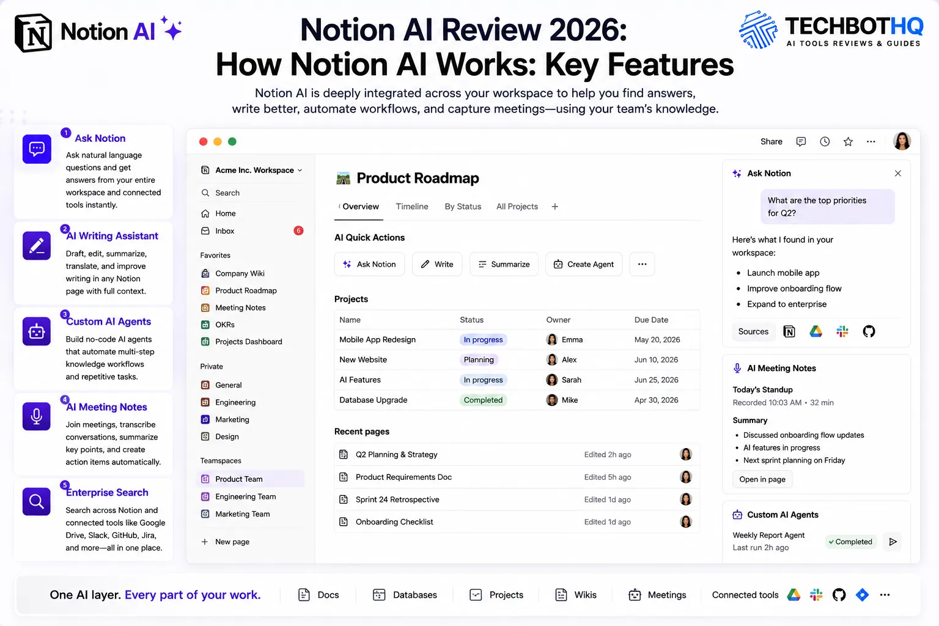The width and height of the screenshot is (939, 626).
Task: Run the Weekly Report Agent play button
Action: click(x=893, y=542)
